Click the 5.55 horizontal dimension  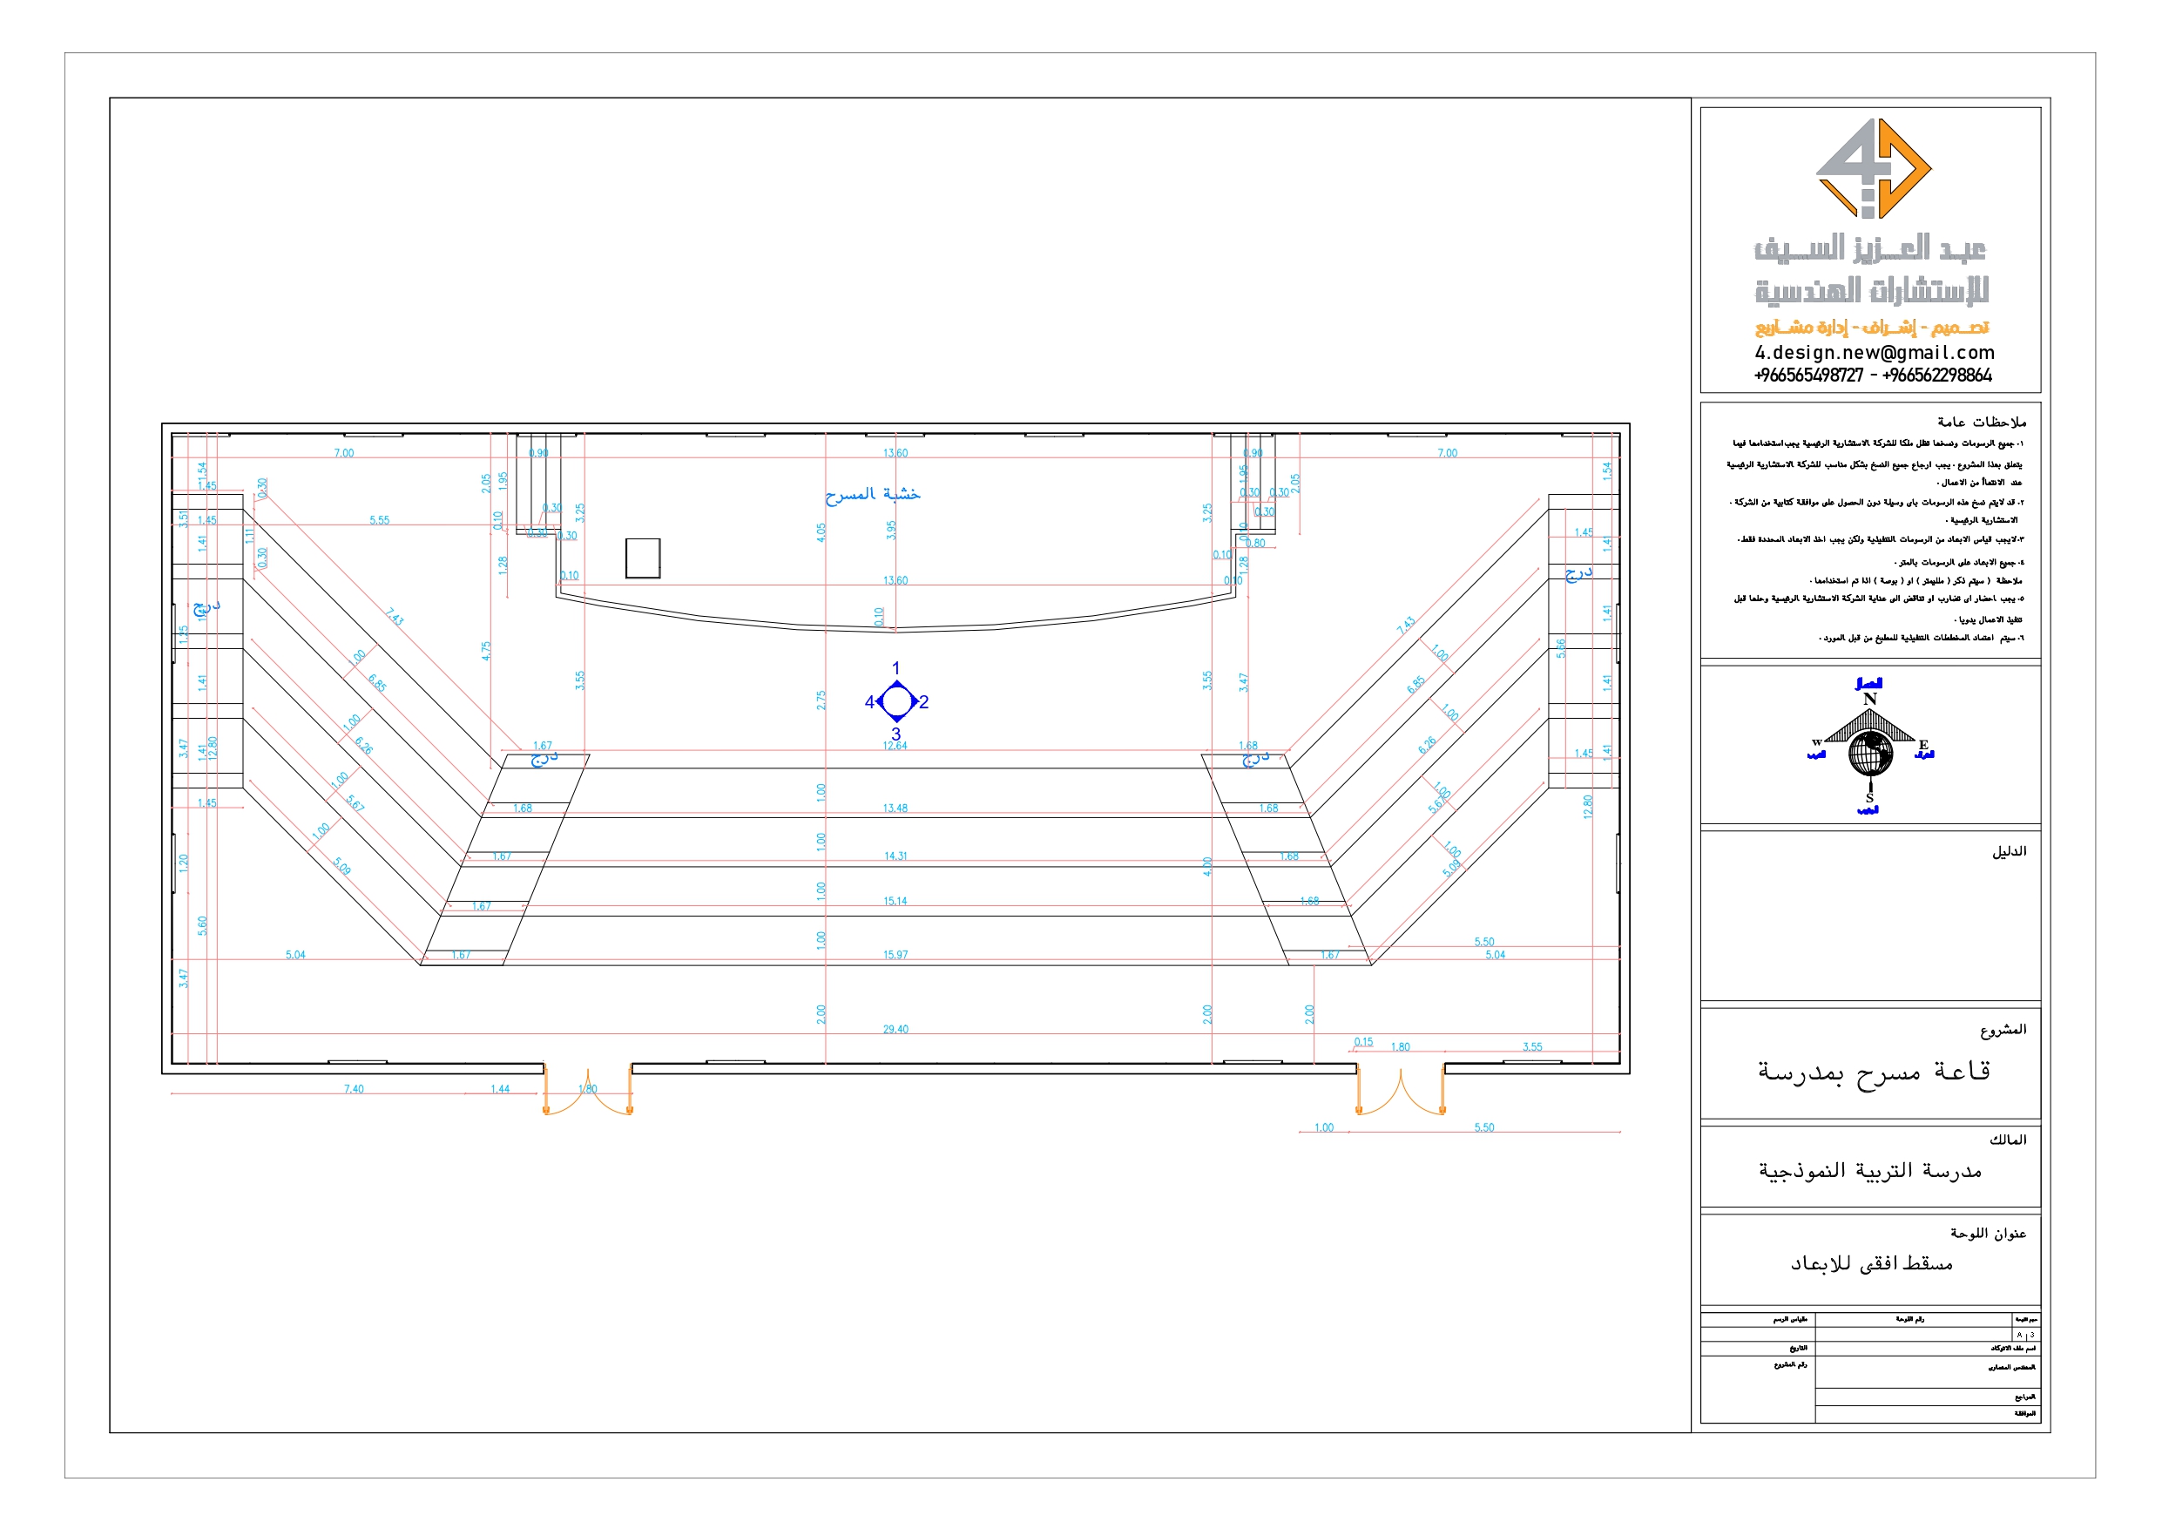click(380, 520)
